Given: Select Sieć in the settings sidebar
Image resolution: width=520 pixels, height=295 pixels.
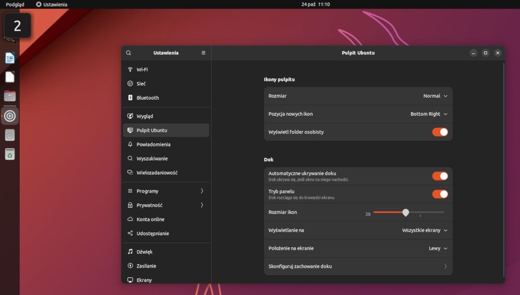Looking at the screenshot, I should (x=166, y=84).
